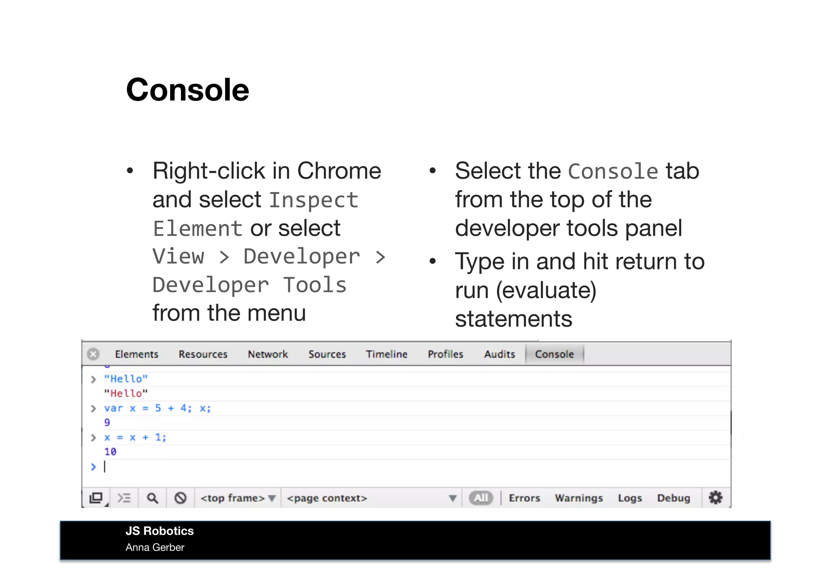Image resolution: width=831 pixels, height=587 pixels.
Task: Filter console by Errors
Action: pyautogui.click(x=524, y=498)
